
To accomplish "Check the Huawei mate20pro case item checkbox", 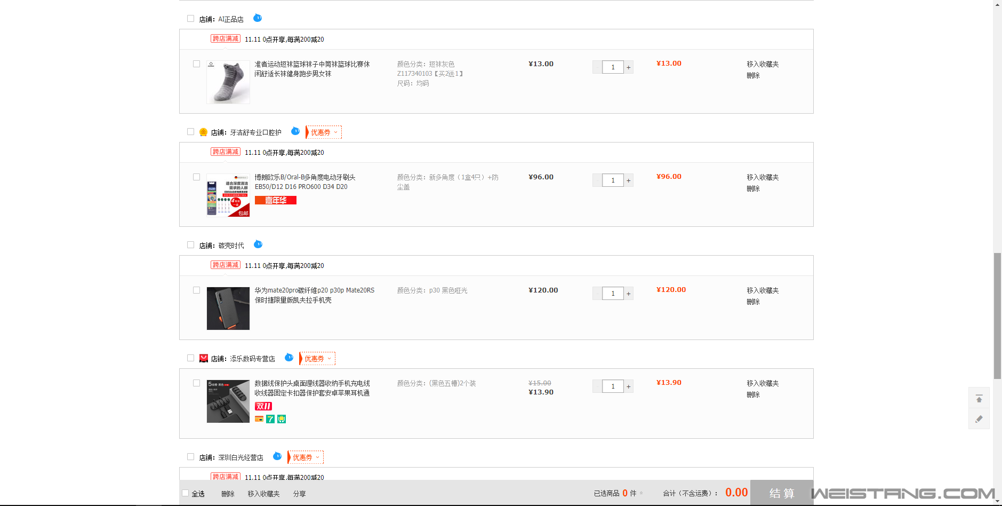I will [x=196, y=290].
